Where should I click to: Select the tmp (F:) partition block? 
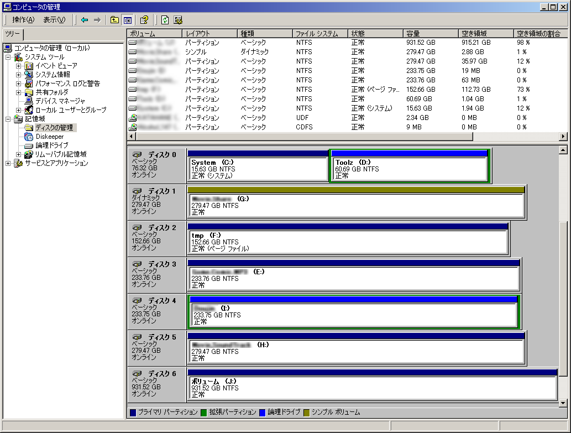[348, 239]
